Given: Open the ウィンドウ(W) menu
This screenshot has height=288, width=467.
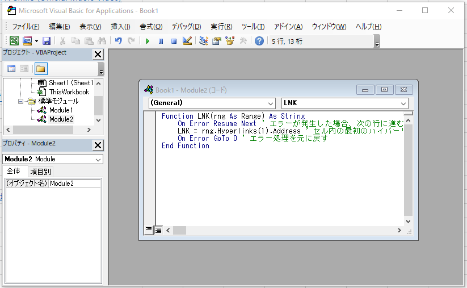Looking at the screenshot, I should pyautogui.click(x=329, y=27).
